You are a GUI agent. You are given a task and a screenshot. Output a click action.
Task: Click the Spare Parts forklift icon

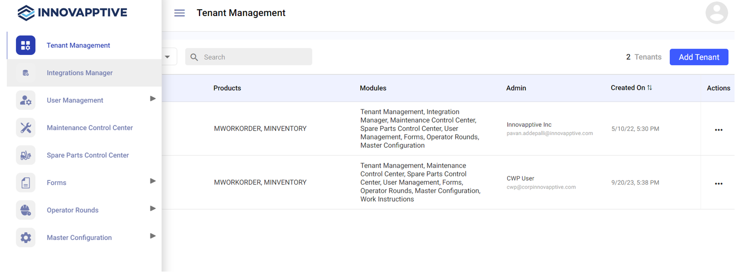26,155
